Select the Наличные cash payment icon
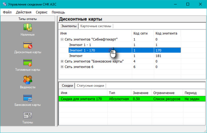 (x=28, y=27)
